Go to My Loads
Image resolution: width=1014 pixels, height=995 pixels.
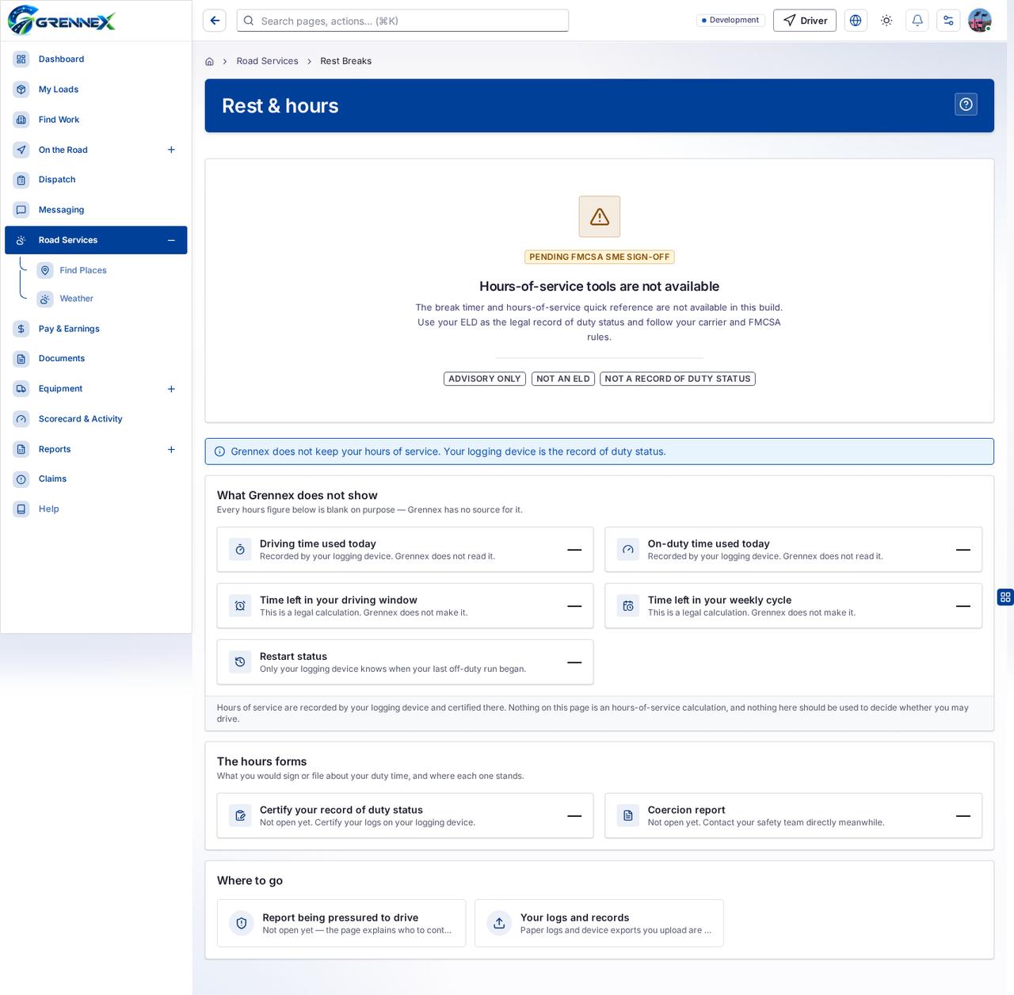(96, 90)
